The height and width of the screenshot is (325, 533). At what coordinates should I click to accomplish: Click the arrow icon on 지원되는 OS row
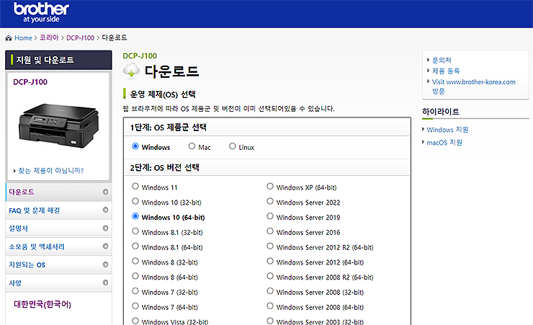[x=105, y=264]
